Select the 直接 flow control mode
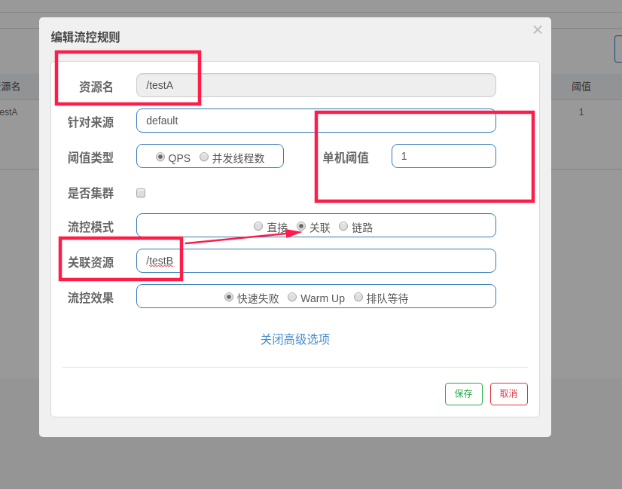Image resolution: width=622 pixels, height=489 pixels. [259, 225]
